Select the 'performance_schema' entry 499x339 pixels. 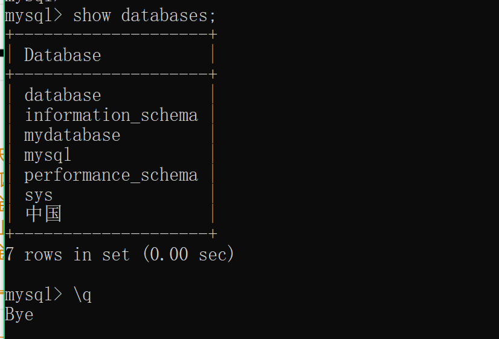pyautogui.click(x=111, y=175)
